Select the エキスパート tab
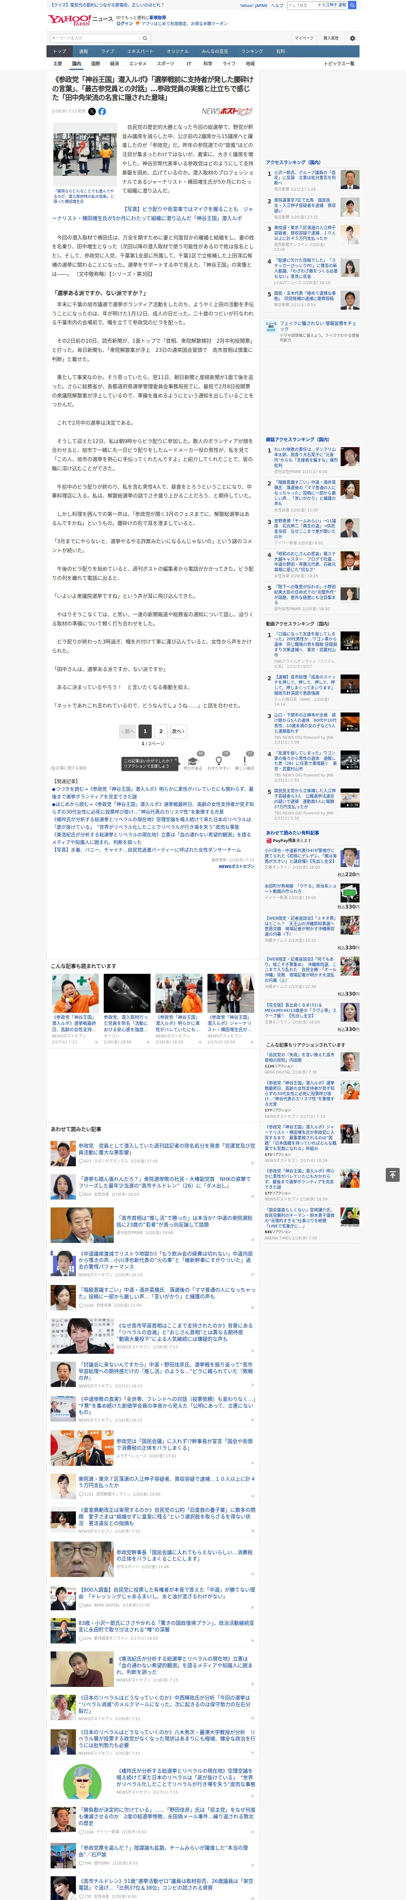 coord(140,52)
